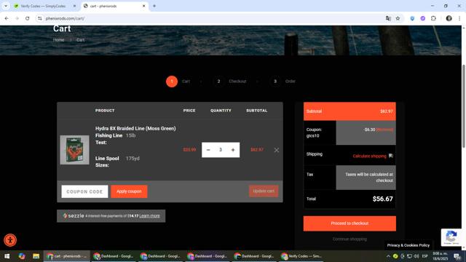Open the network icon in system tray
The height and width of the screenshot is (262, 466).
pyautogui.click(x=409, y=256)
